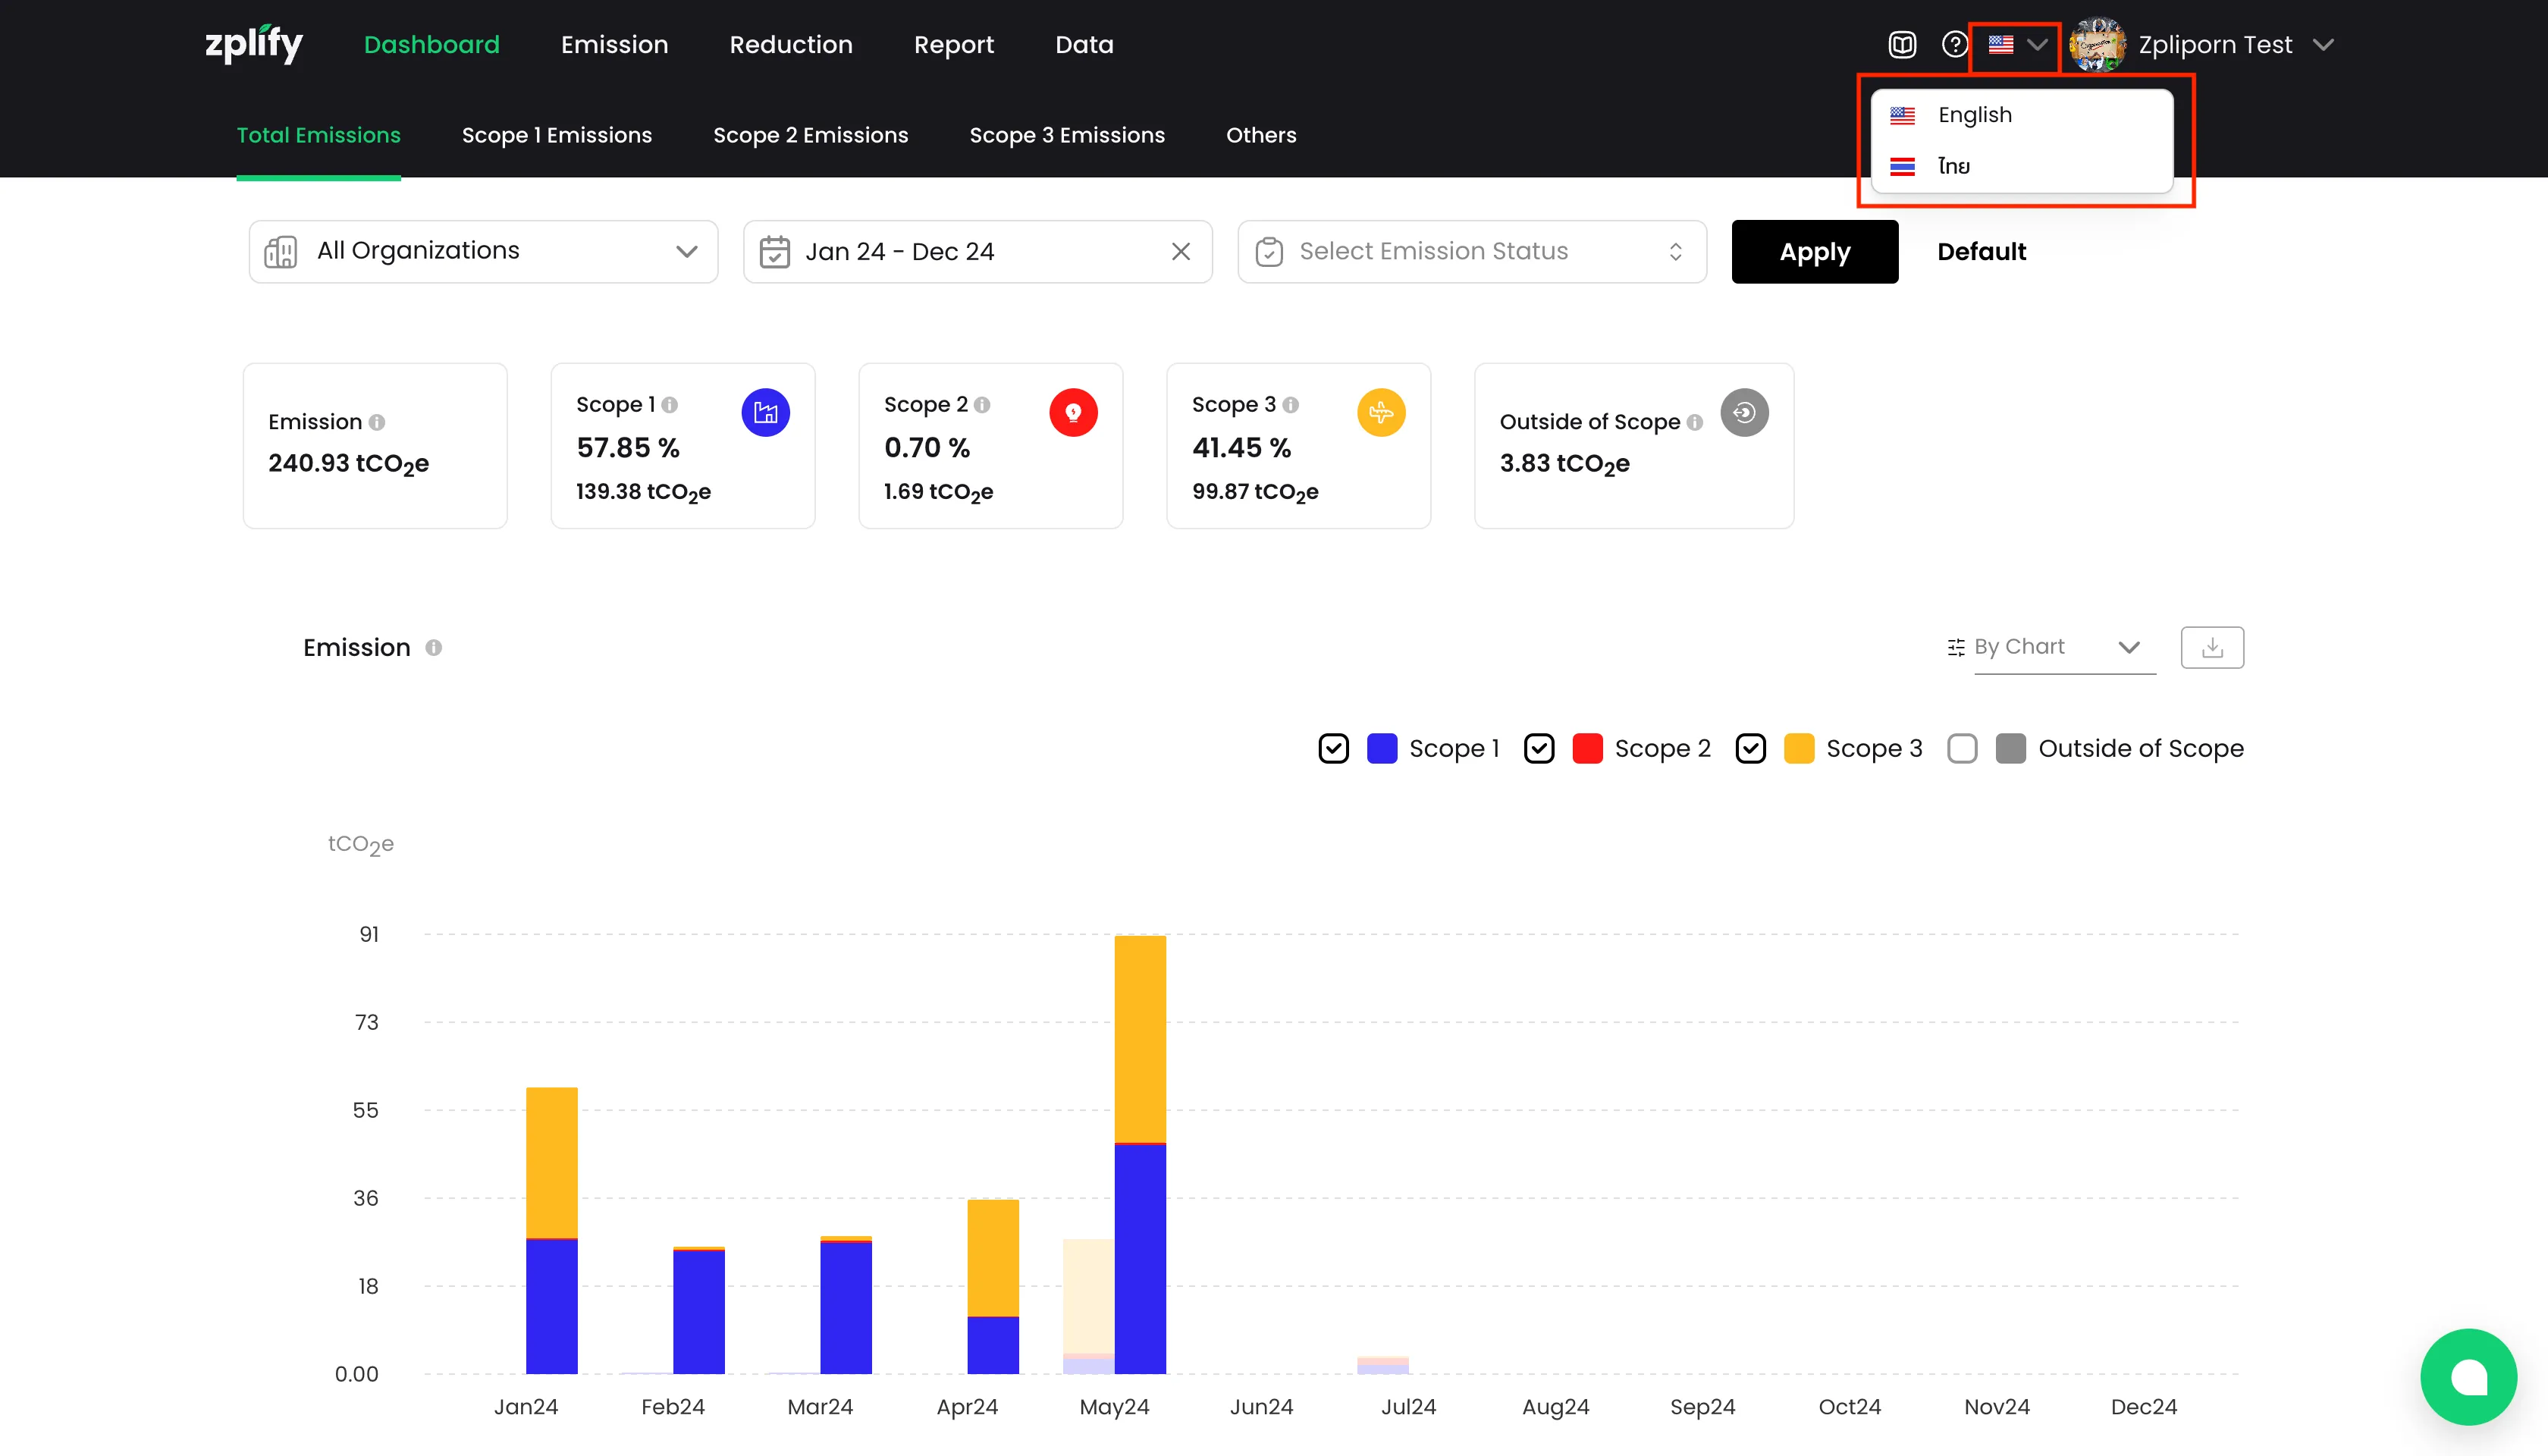Click the help question mark icon
This screenshot has height=1456, width=2548.
click(1954, 45)
